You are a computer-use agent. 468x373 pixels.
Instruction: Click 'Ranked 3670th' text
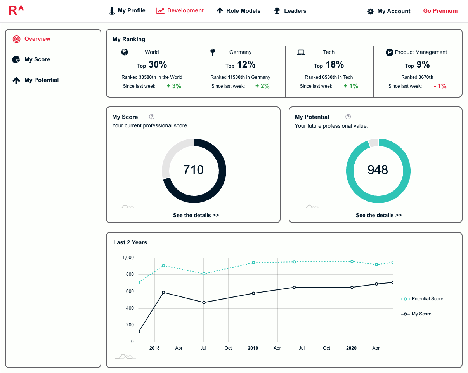click(x=418, y=77)
